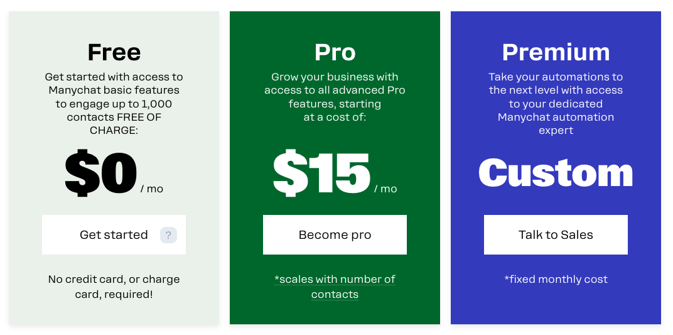
Task: Select the Custom pricing text
Action: pyautogui.click(x=556, y=173)
